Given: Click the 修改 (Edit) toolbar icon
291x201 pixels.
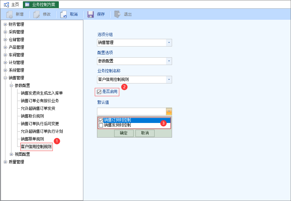Looking at the screenshot, I should pyautogui.click(x=37, y=14).
